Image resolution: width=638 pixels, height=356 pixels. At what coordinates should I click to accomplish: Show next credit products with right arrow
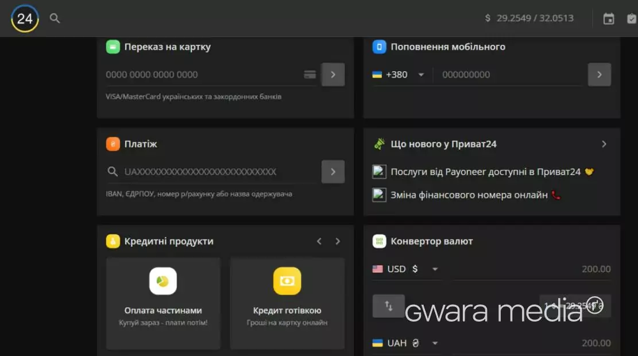(x=338, y=241)
